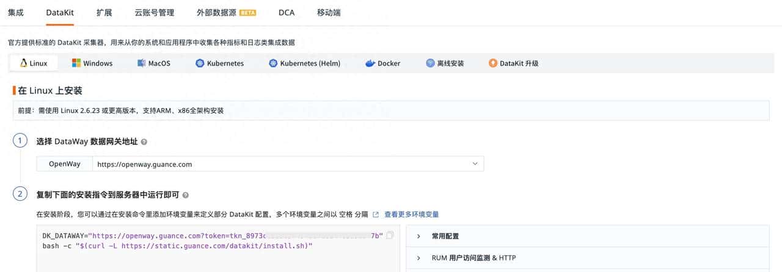
Task: Choose Kubernetes (Helm) option label
Action: (x=310, y=63)
